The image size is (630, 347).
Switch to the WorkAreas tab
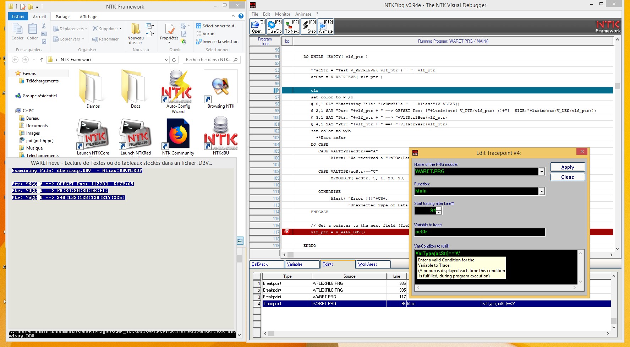(373, 264)
